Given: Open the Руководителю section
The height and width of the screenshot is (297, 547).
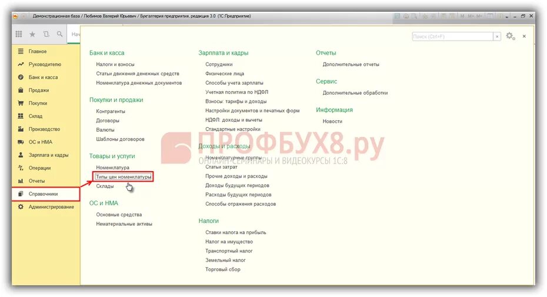Looking at the screenshot, I should pos(46,64).
